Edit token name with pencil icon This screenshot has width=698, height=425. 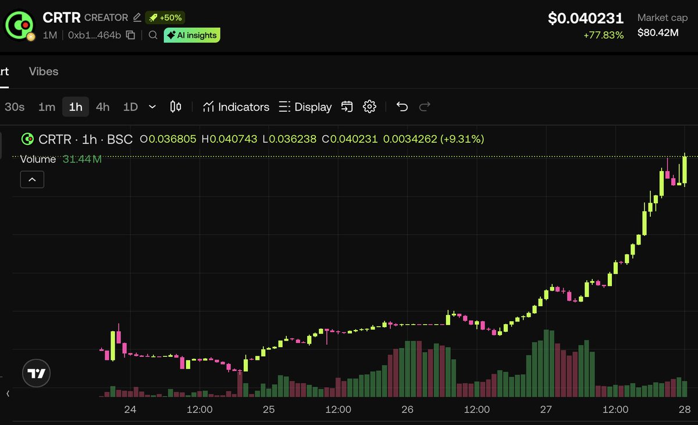[137, 17]
